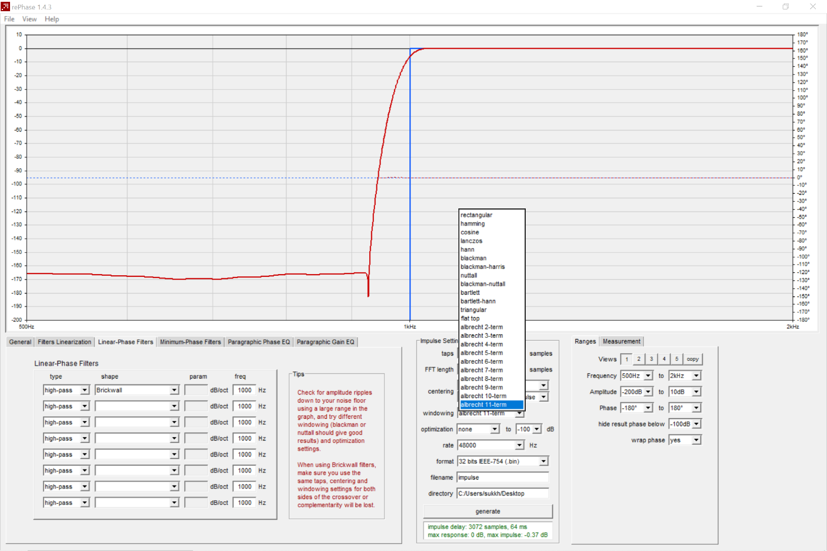Open the wrap phase dropdown
Viewport: 827px width, 551px height.
pyautogui.click(x=696, y=440)
